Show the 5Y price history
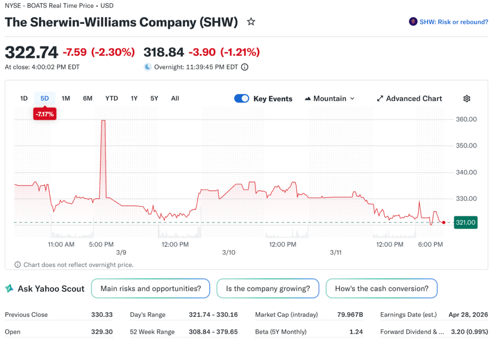 pyautogui.click(x=154, y=99)
